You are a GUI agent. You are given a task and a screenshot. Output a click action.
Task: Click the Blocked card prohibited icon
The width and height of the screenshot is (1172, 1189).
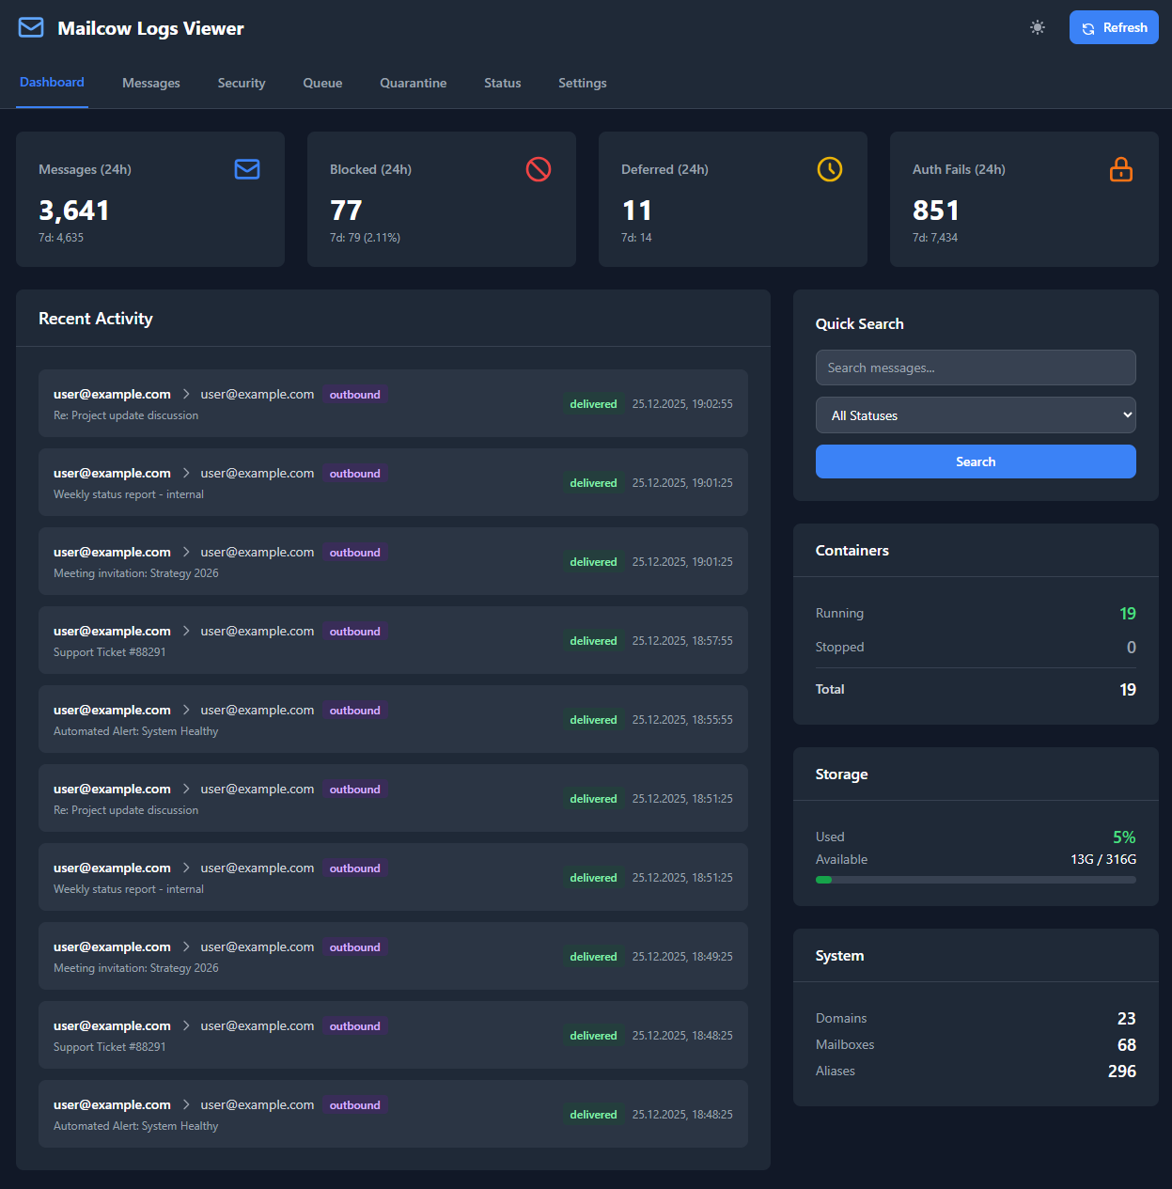539,169
